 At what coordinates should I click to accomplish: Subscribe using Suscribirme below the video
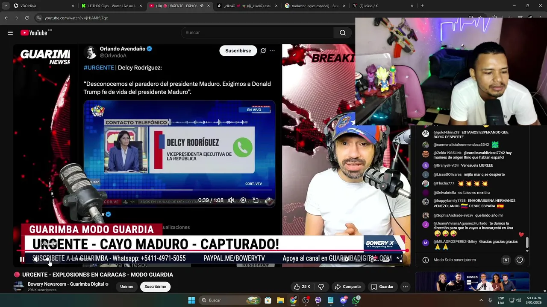[x=155, y=287]
